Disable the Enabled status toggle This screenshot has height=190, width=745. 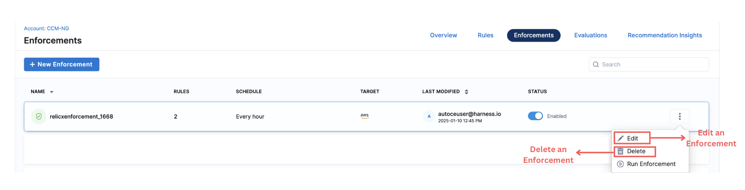pyautogui.click(x=535, y=116)
